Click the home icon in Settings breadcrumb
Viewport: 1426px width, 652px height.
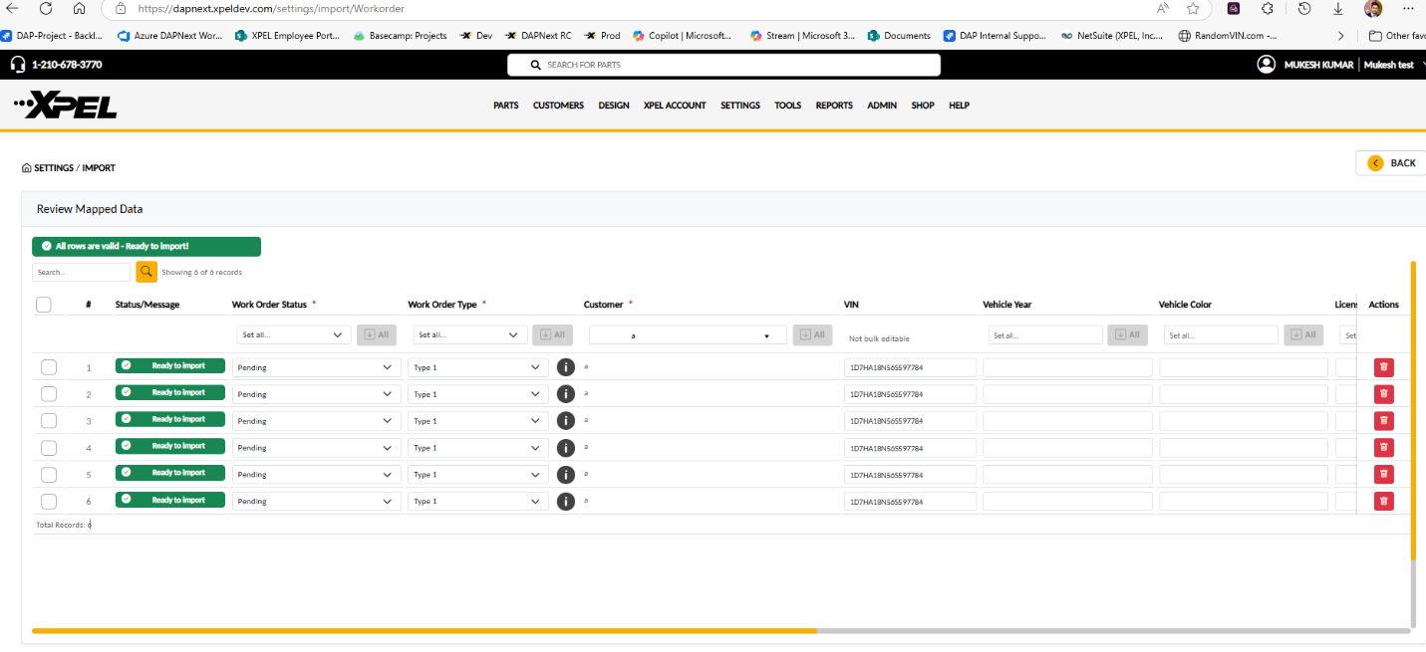pyautogui.click(x=27, y=168)
